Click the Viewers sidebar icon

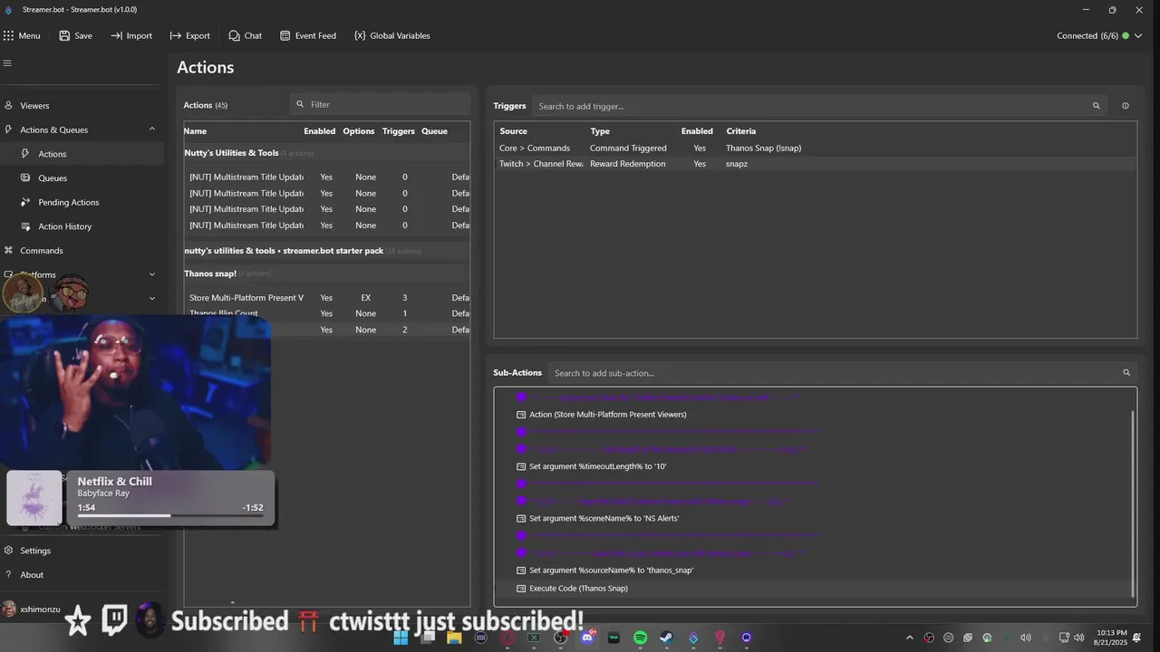tap(8, 106)
